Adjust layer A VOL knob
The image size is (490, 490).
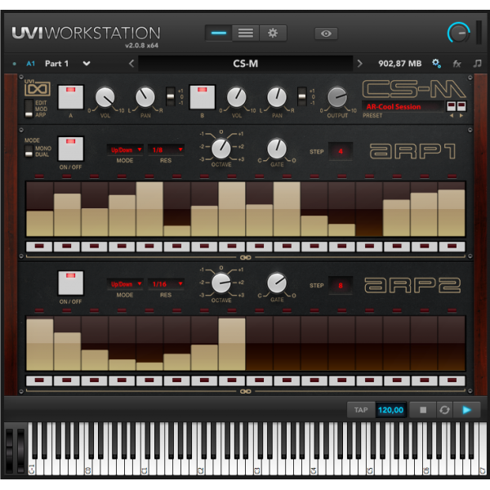(105, 97)
